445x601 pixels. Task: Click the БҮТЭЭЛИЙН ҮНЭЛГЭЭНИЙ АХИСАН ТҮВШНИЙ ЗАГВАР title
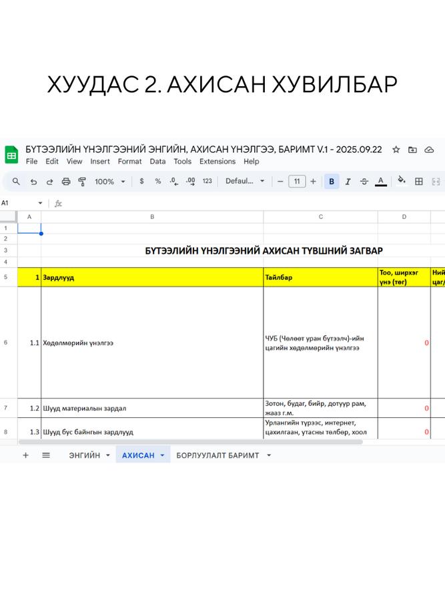[264, 250]
